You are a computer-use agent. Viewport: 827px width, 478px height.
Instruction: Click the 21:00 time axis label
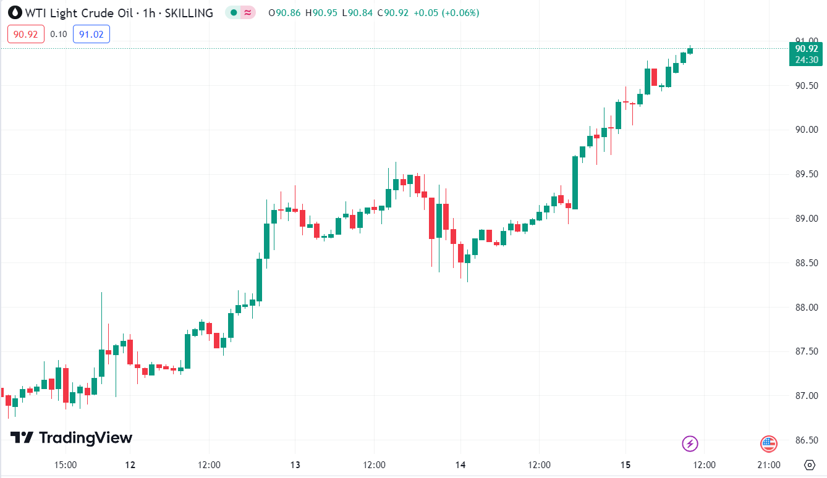pyautogui.click(x=768, y=464)
